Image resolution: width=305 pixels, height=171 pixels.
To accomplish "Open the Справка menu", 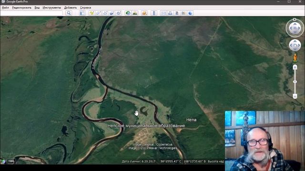I will pyautogui.click(x=85, y=8).
